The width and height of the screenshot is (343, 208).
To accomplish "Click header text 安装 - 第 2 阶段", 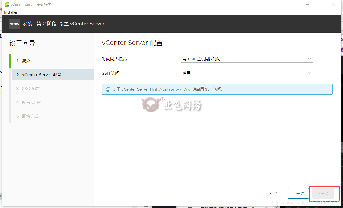I will point(63,24).
